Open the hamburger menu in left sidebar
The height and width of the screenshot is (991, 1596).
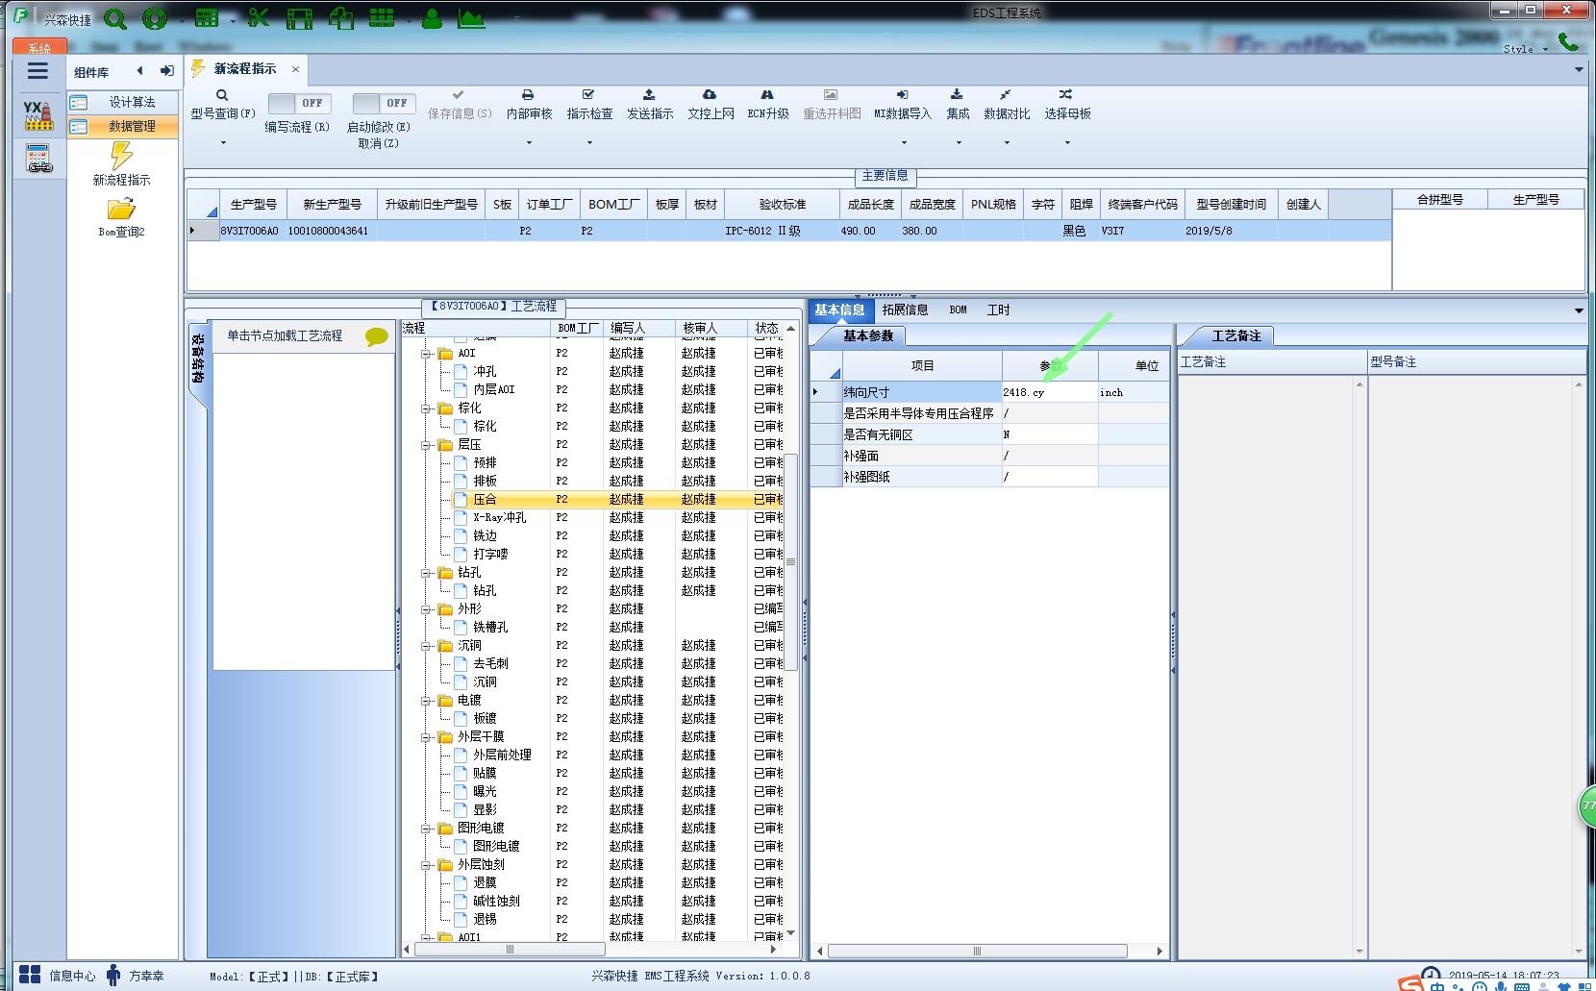coord(37,71)
